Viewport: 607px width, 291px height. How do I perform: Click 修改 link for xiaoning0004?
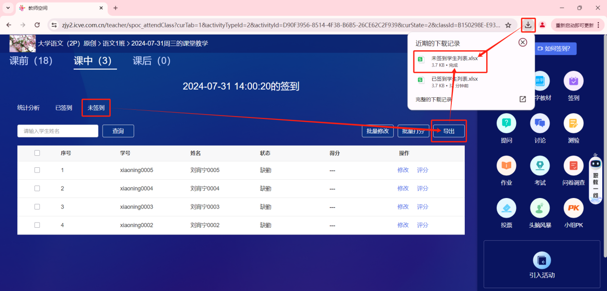click(403, 188)
